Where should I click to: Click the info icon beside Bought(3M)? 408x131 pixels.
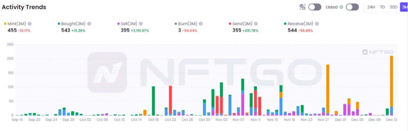[x=89, y=24]
